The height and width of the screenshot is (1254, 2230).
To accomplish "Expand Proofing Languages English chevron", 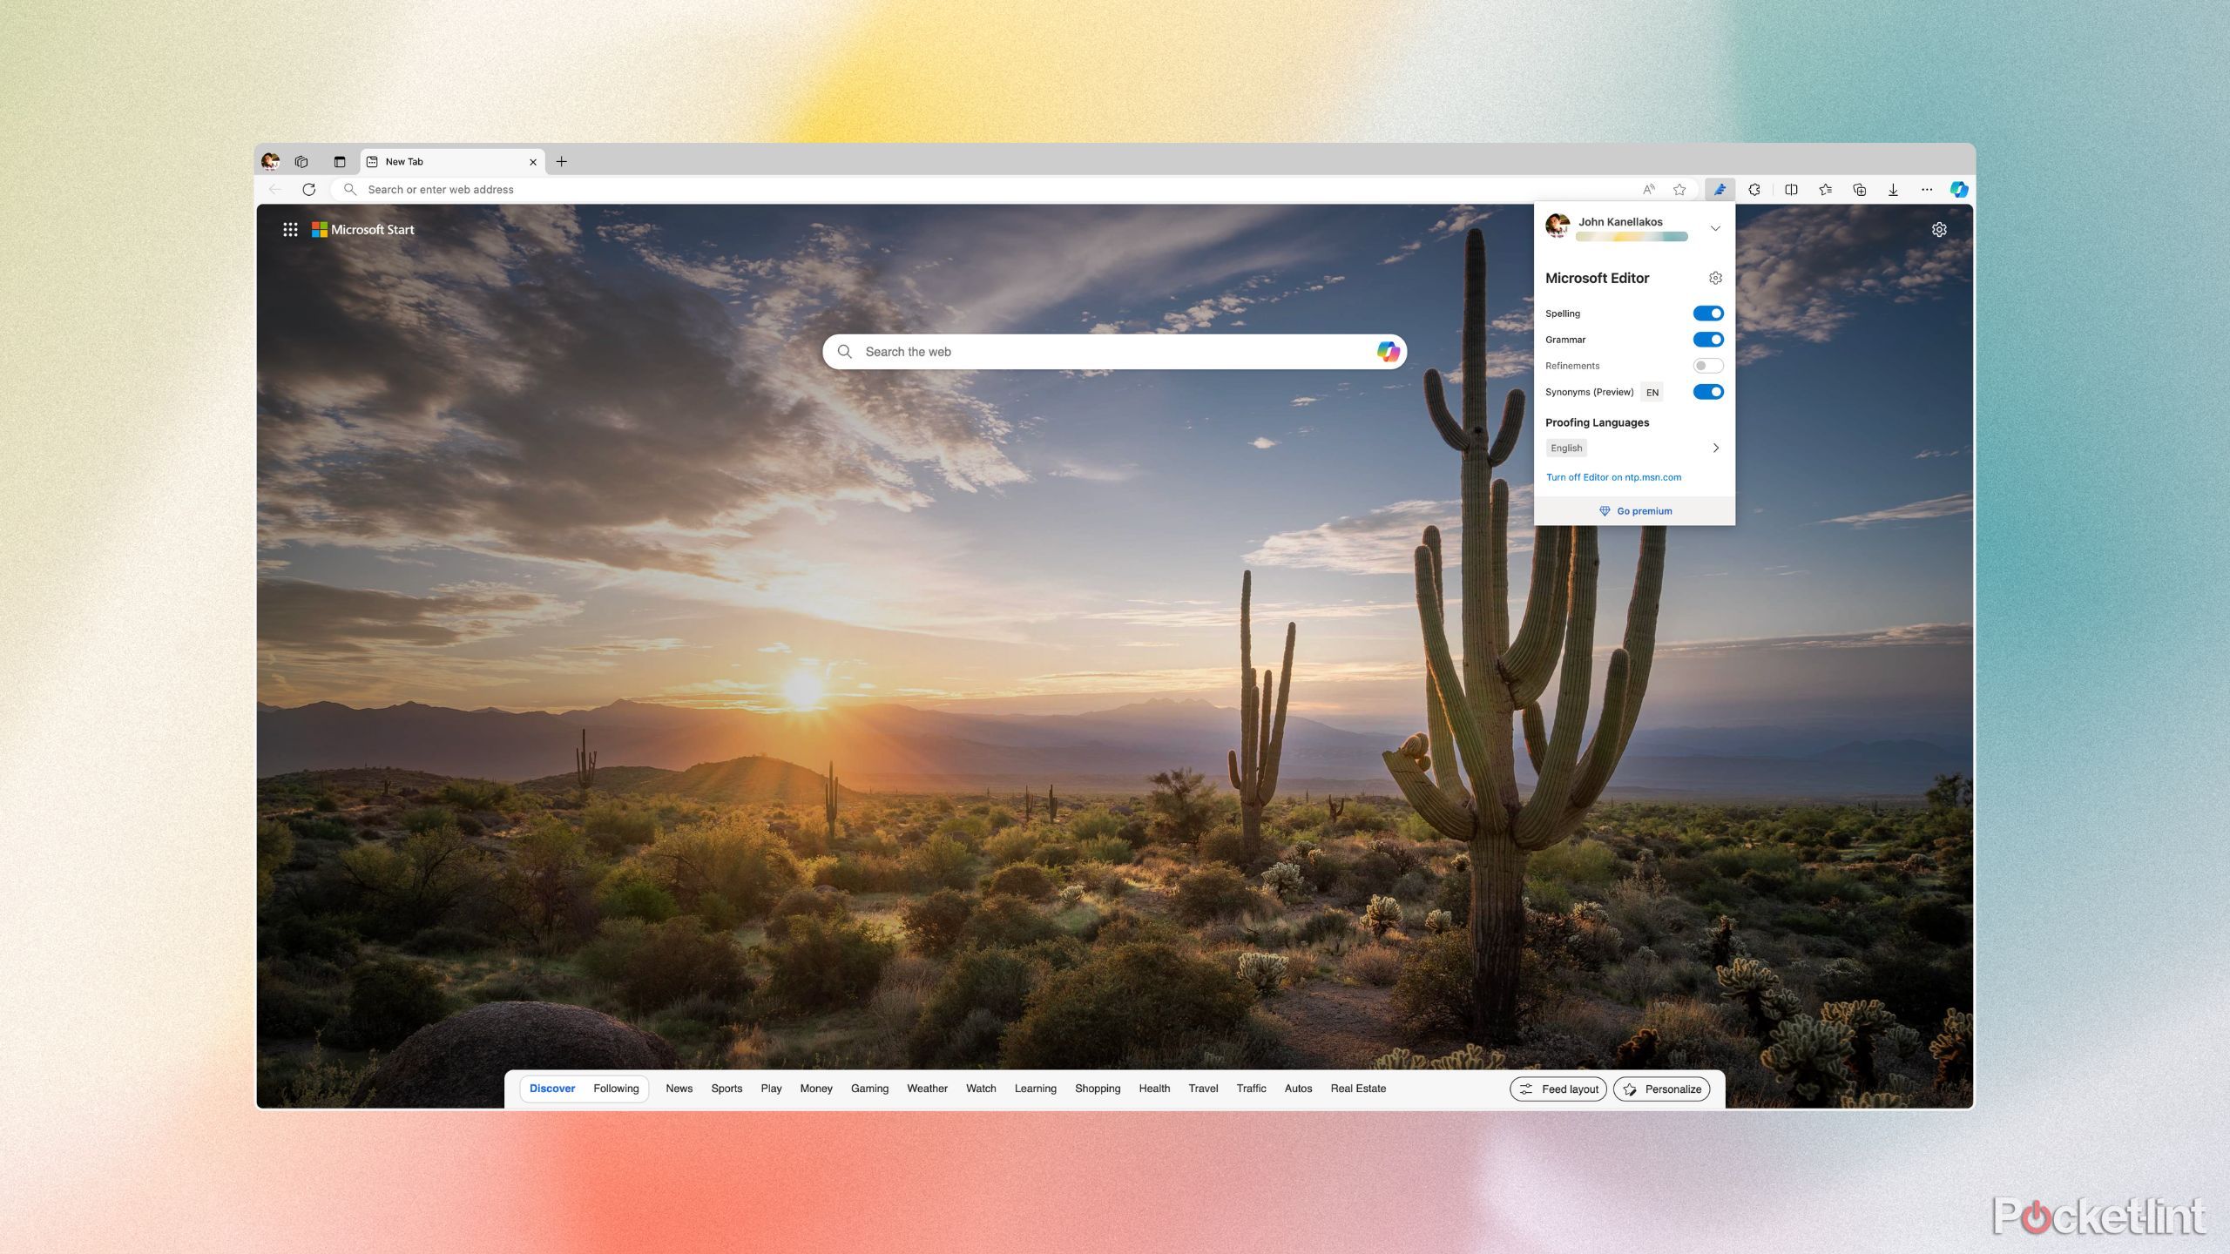I will 1716,448.
